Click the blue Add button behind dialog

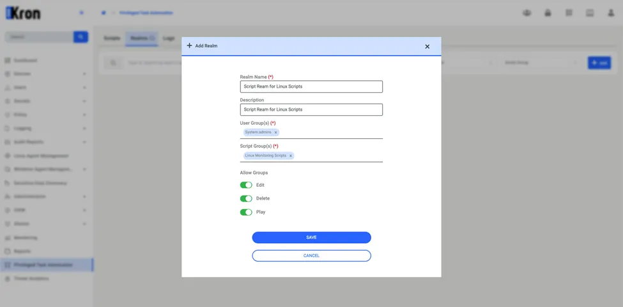pyautogui.click(x=599, y=63)
